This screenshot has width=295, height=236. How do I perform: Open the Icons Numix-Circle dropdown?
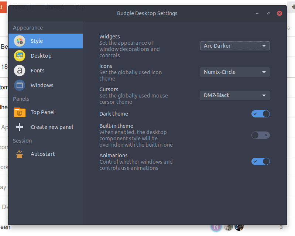pyautogui.click(x=235, y=72)
